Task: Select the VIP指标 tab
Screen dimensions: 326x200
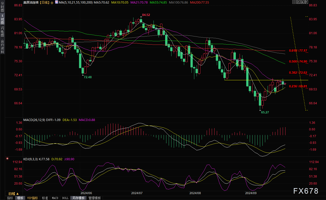Action: 32,198
